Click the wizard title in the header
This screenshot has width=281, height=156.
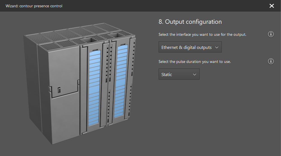(34, 6)
